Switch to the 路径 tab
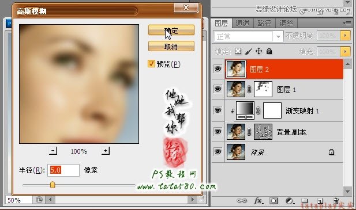 click(264, 24)
